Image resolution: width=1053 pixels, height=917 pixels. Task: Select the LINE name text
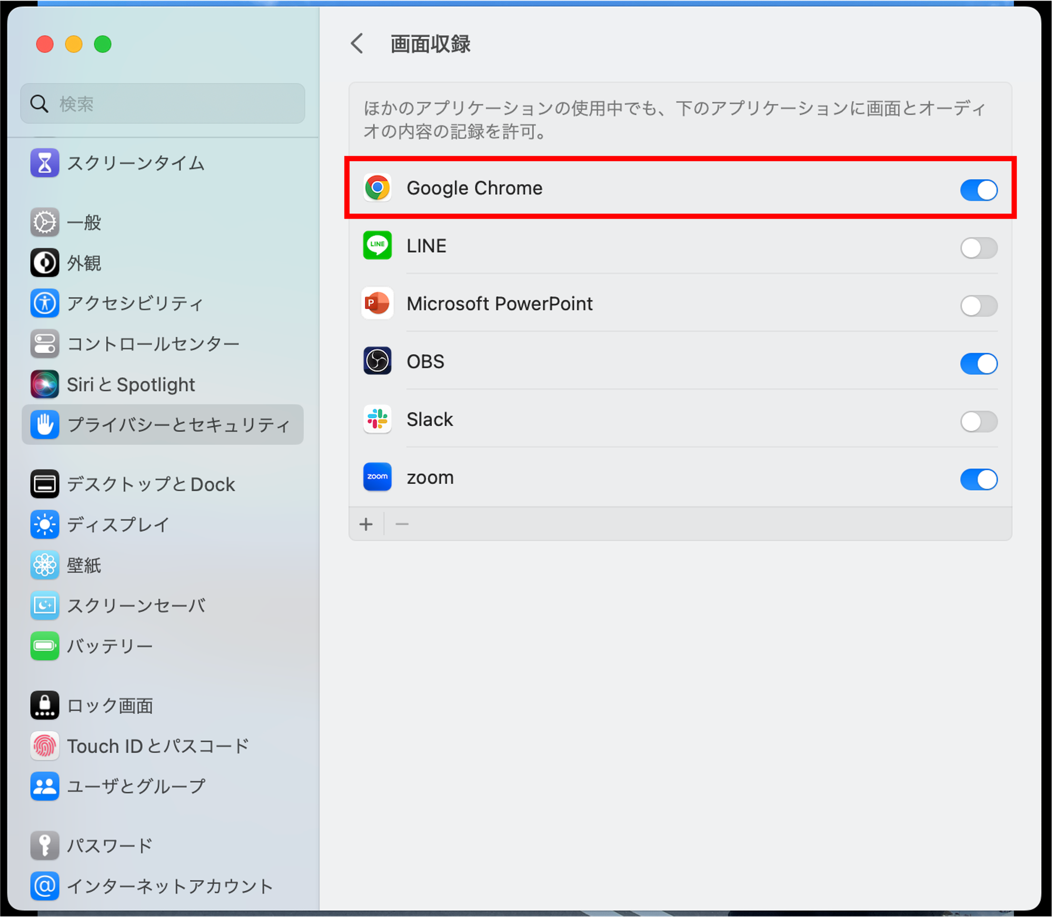pos(426,246)
